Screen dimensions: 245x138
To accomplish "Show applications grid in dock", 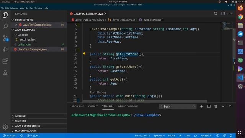I will click(x=240, y=133).
